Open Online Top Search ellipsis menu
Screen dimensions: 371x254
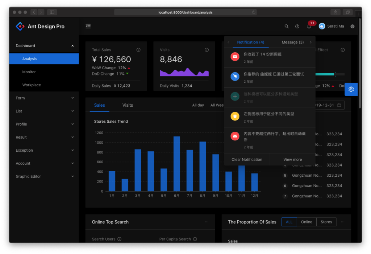(207, 222)
